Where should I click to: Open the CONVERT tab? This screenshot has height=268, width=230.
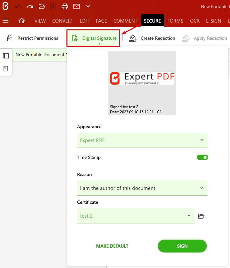[63, 21]
